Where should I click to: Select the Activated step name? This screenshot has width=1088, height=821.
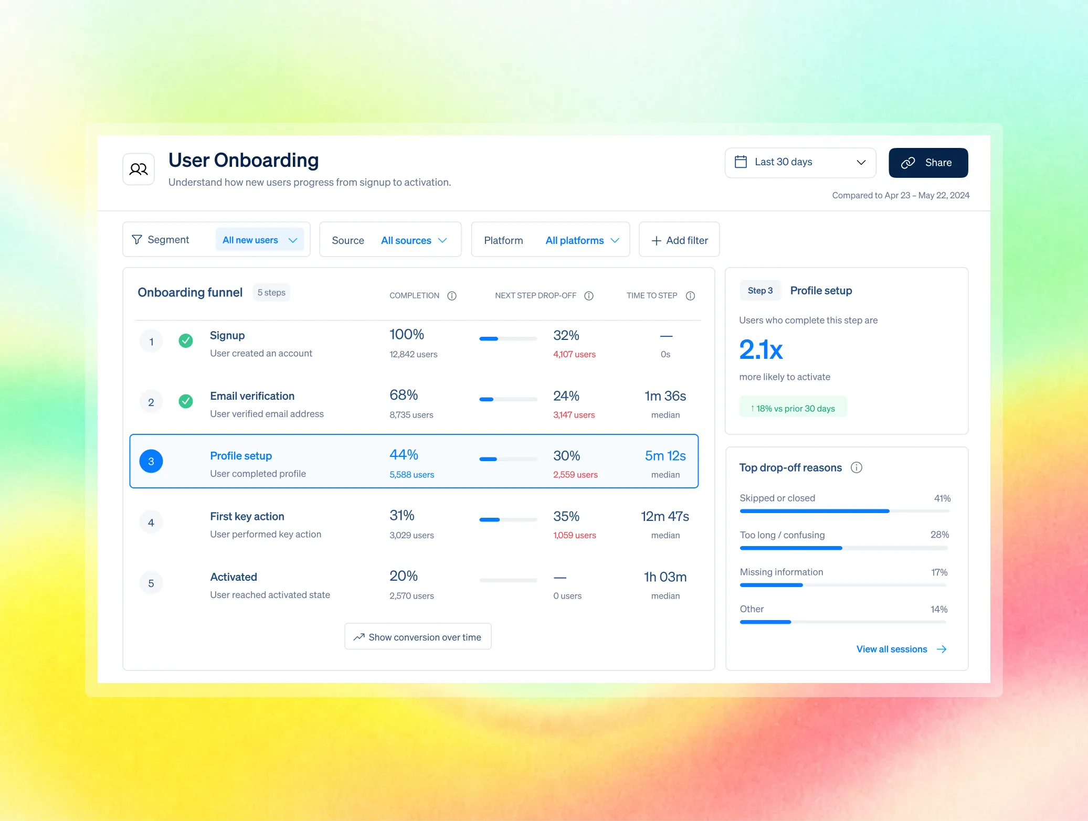coord(234,577)
